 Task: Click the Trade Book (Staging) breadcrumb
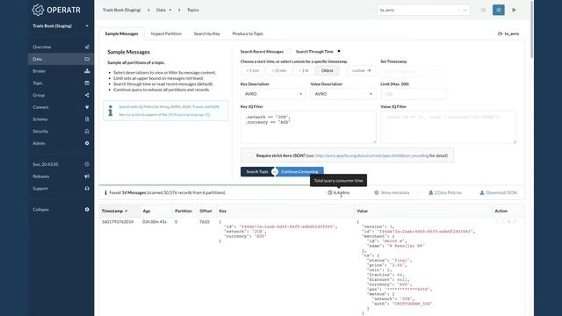click(x=121, y=10)
